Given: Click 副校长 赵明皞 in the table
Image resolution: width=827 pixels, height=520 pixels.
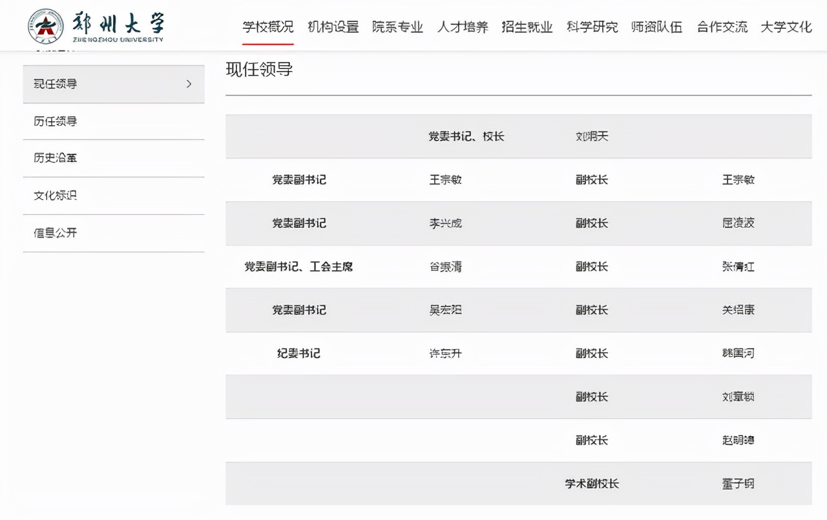Looking at the screenshot, I should (738, 440).
